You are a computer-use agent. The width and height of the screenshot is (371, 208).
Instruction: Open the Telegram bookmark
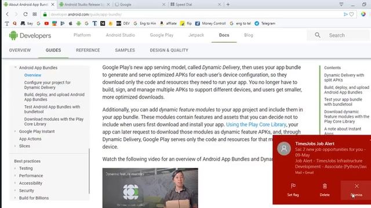(265, 23)
